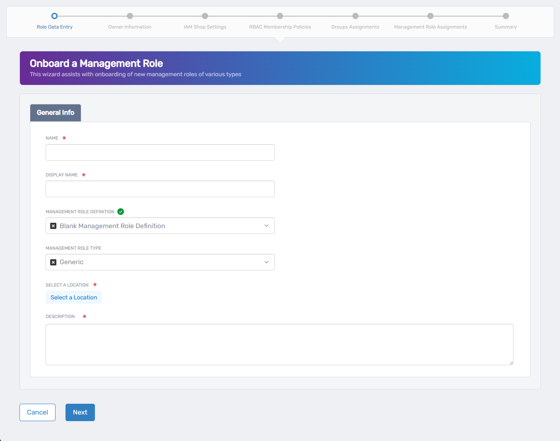The width and height of the screenshot is (560, 441).
Task: Expand the Management Role Type dropdown
Action: 267,262
